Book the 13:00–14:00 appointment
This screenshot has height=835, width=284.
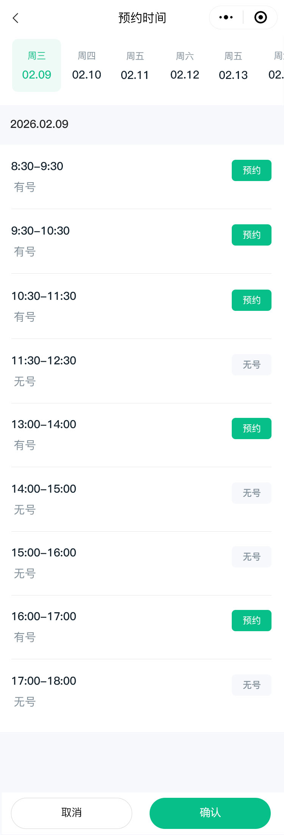(251, 429)
